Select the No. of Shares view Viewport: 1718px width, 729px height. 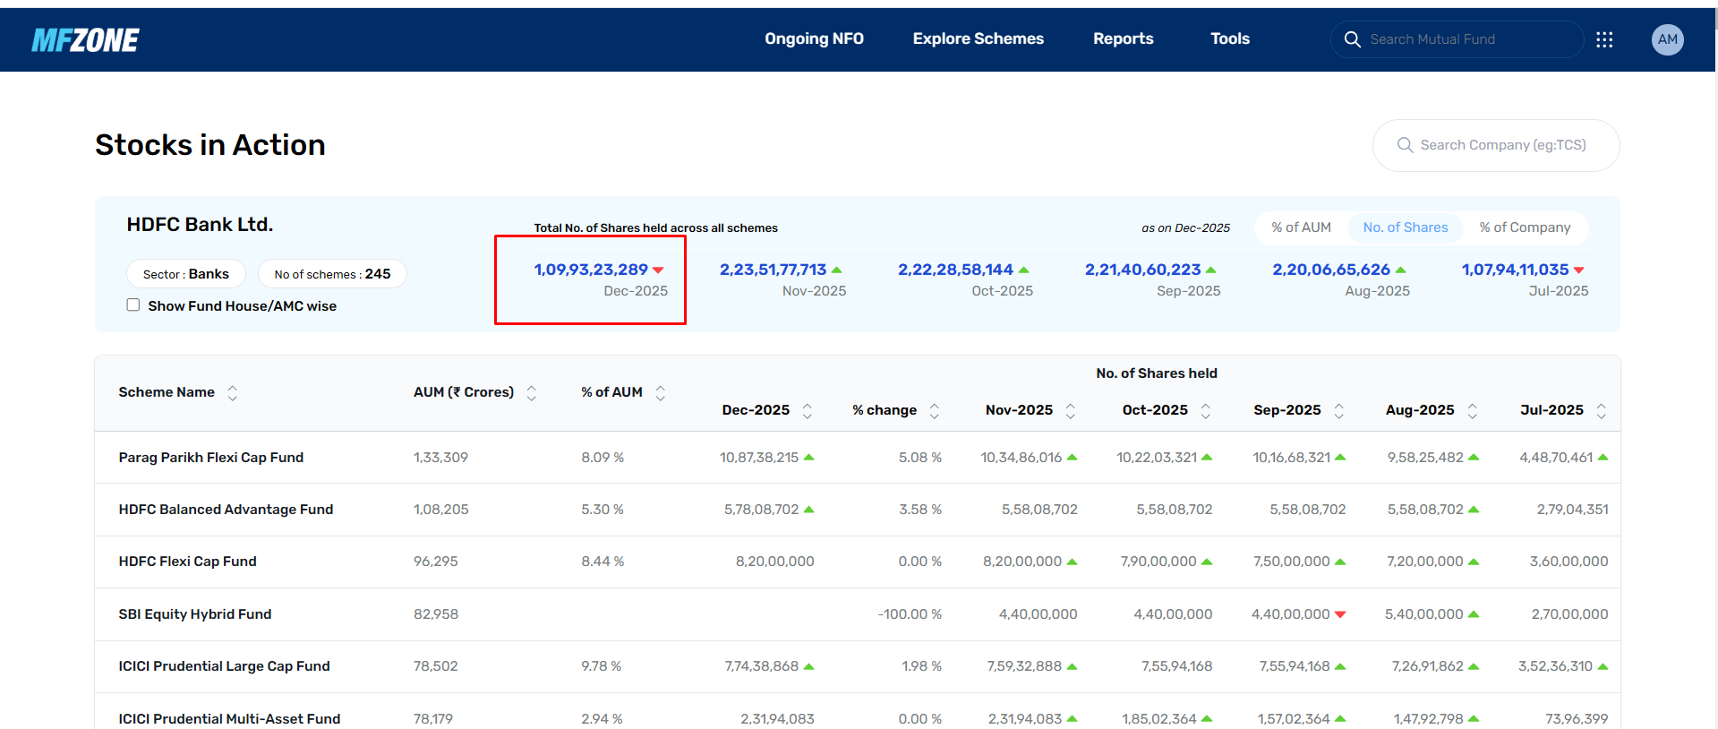pyautogui.click(x=1405, y=227)
